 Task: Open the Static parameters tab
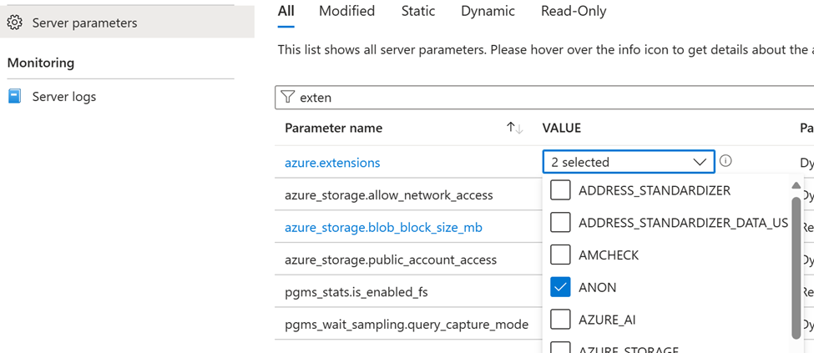[x=417, y=11]
